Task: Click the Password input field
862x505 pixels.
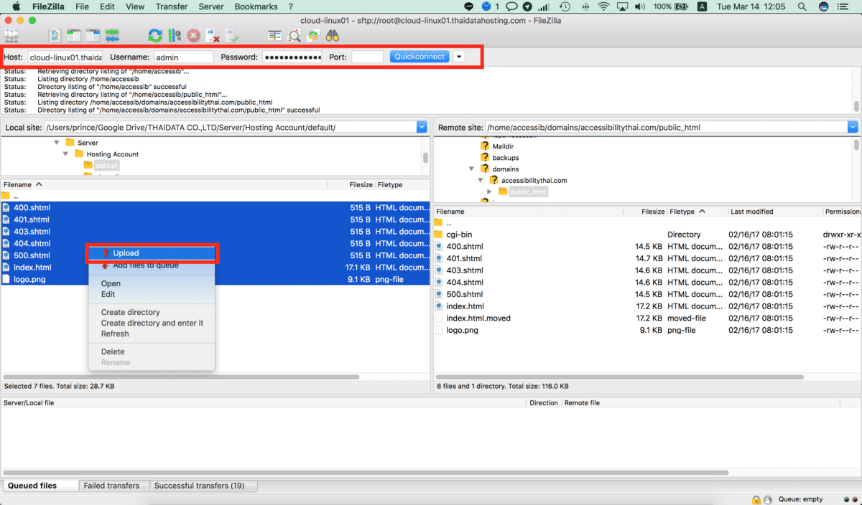Action: point(291,56)
